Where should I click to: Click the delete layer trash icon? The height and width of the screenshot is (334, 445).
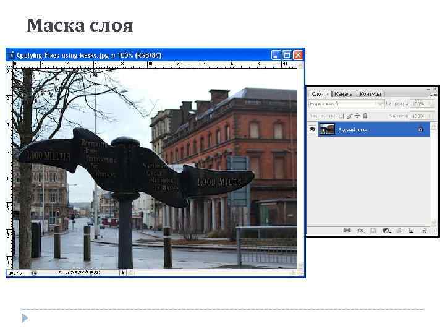(x=424, y=230)
